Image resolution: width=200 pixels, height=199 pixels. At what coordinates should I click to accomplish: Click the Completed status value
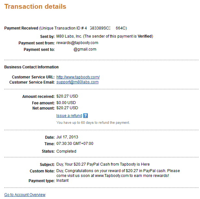pos(66,151)
